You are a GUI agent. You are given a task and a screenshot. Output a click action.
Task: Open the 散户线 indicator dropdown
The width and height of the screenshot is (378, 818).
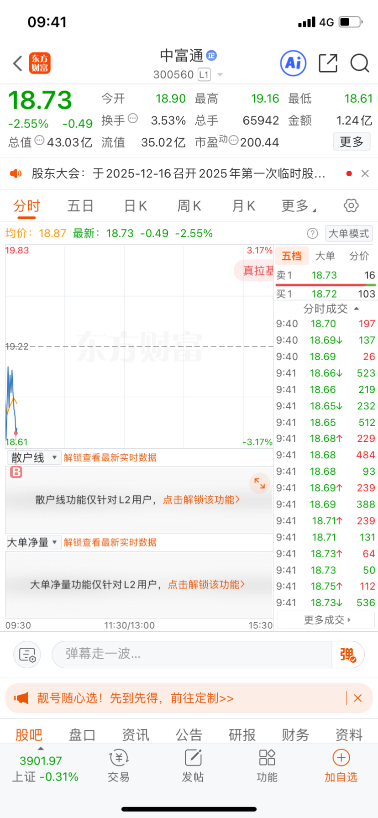(34, 457)
